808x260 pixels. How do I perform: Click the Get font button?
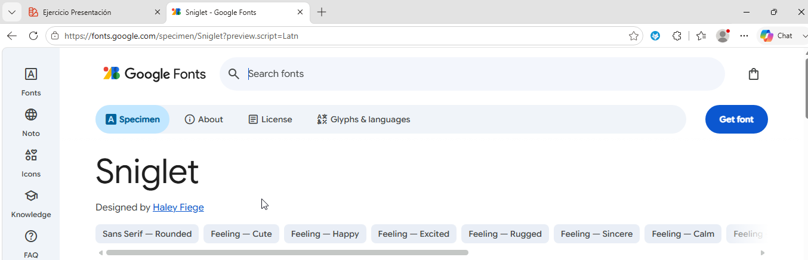[736, 119]
